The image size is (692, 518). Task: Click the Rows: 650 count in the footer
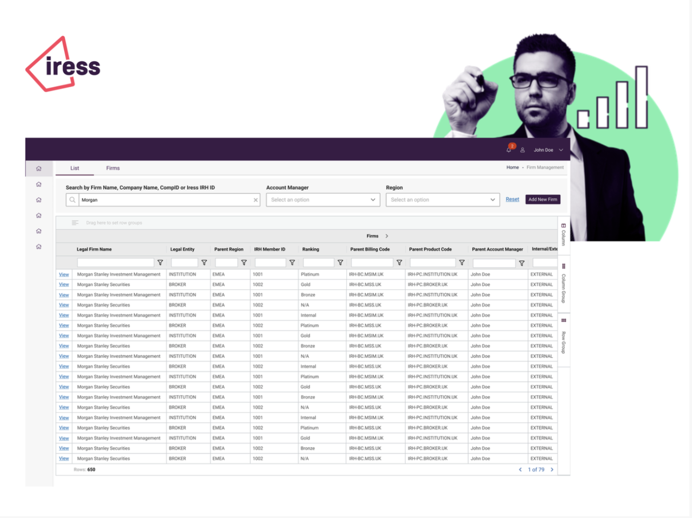click(84, 470)
